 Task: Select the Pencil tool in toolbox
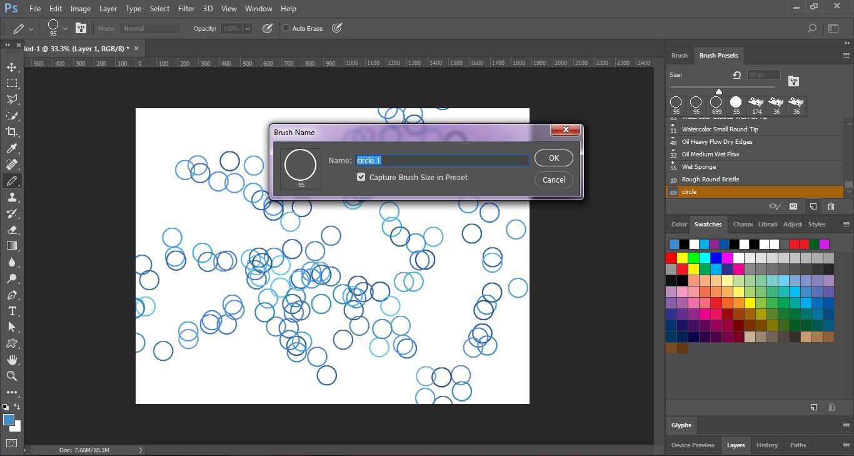[x=11, y=181]
